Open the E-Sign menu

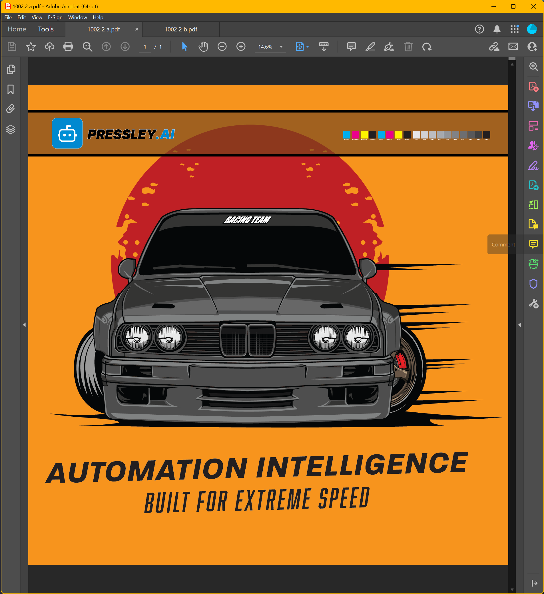(x=55, y=17)
